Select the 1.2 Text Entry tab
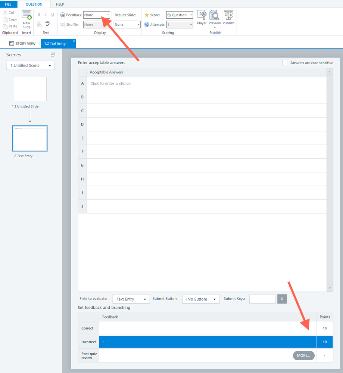Screen dimensions: 343x373 click(55, 43)
